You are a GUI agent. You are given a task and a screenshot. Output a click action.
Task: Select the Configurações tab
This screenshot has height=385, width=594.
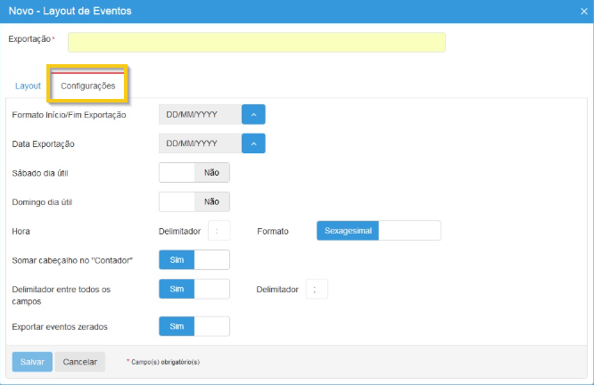(88, 86)
